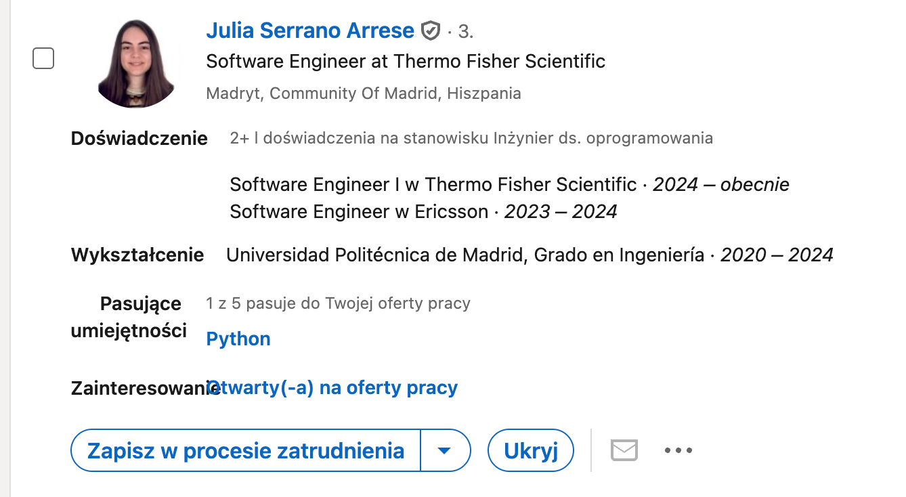Click the envelope message icon
906x497 pixels.
coord(624,450)
